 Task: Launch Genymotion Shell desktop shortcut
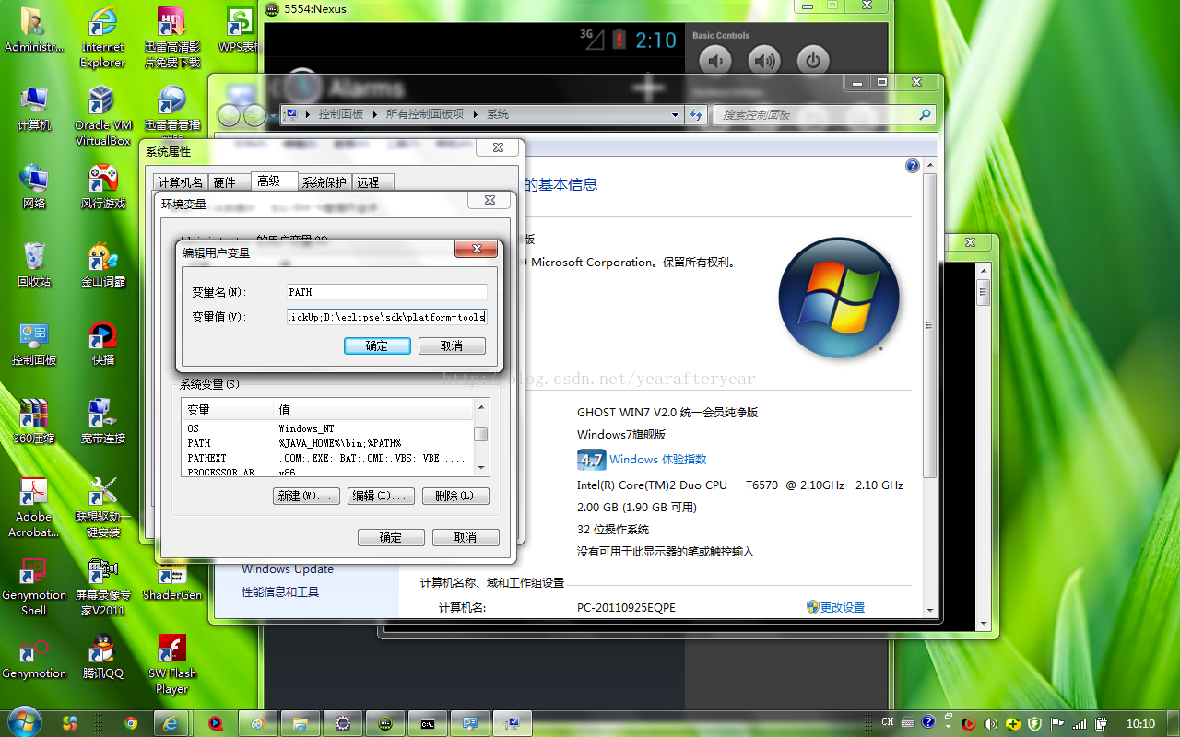[34, 586]
